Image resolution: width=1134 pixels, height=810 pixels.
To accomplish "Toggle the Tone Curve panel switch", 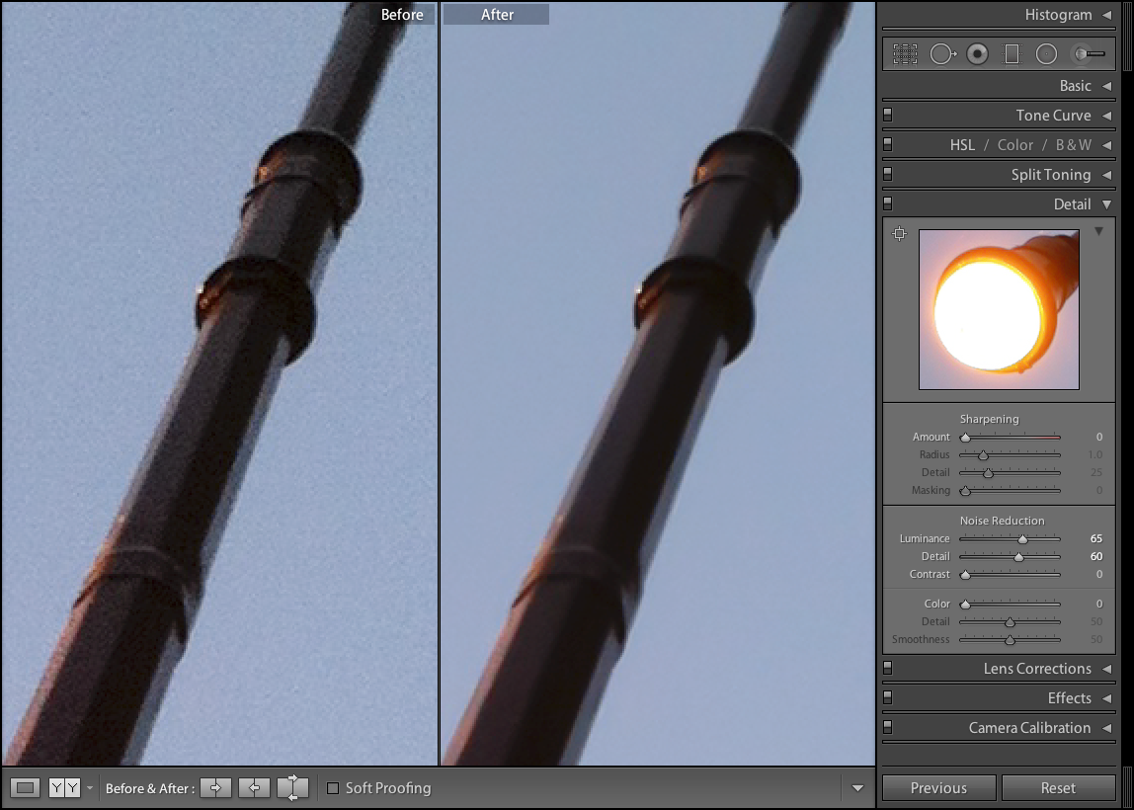I will tap(886, 115).
